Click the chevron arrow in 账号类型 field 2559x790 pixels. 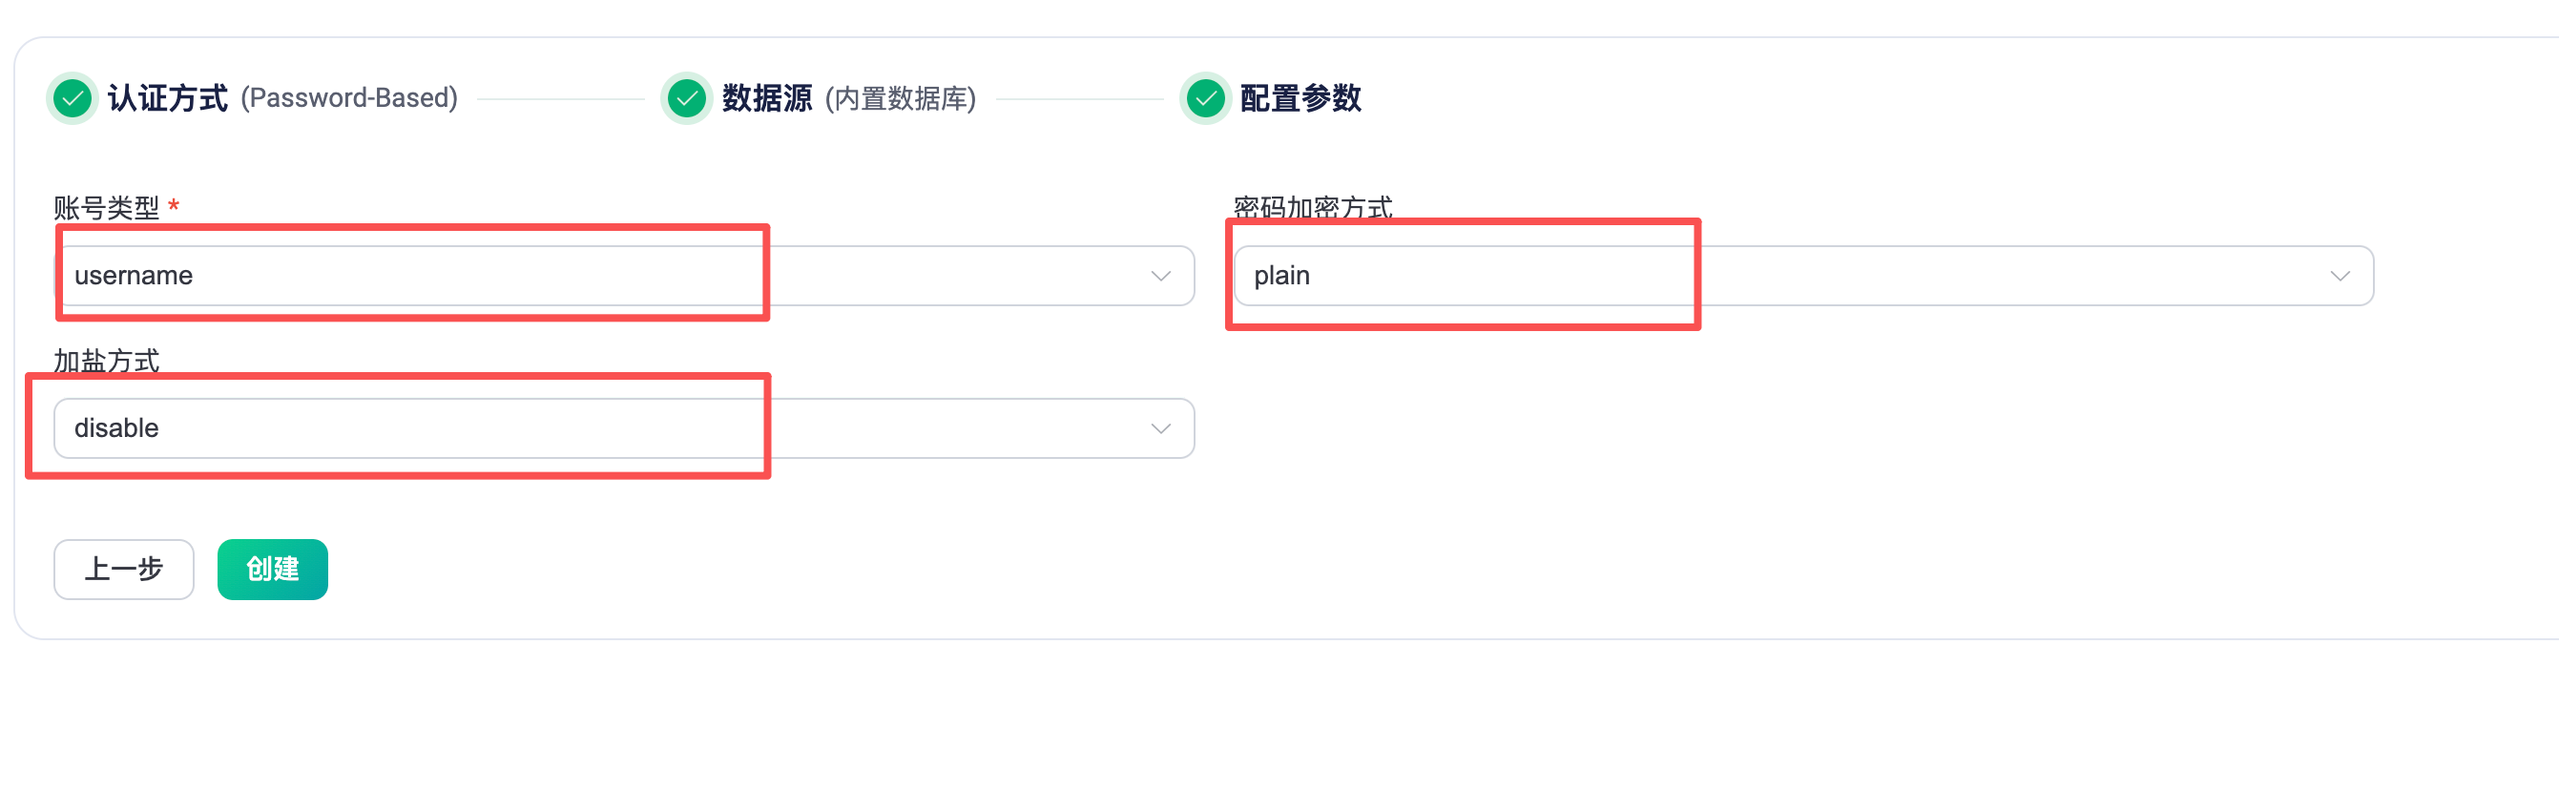pos(1160,277)
